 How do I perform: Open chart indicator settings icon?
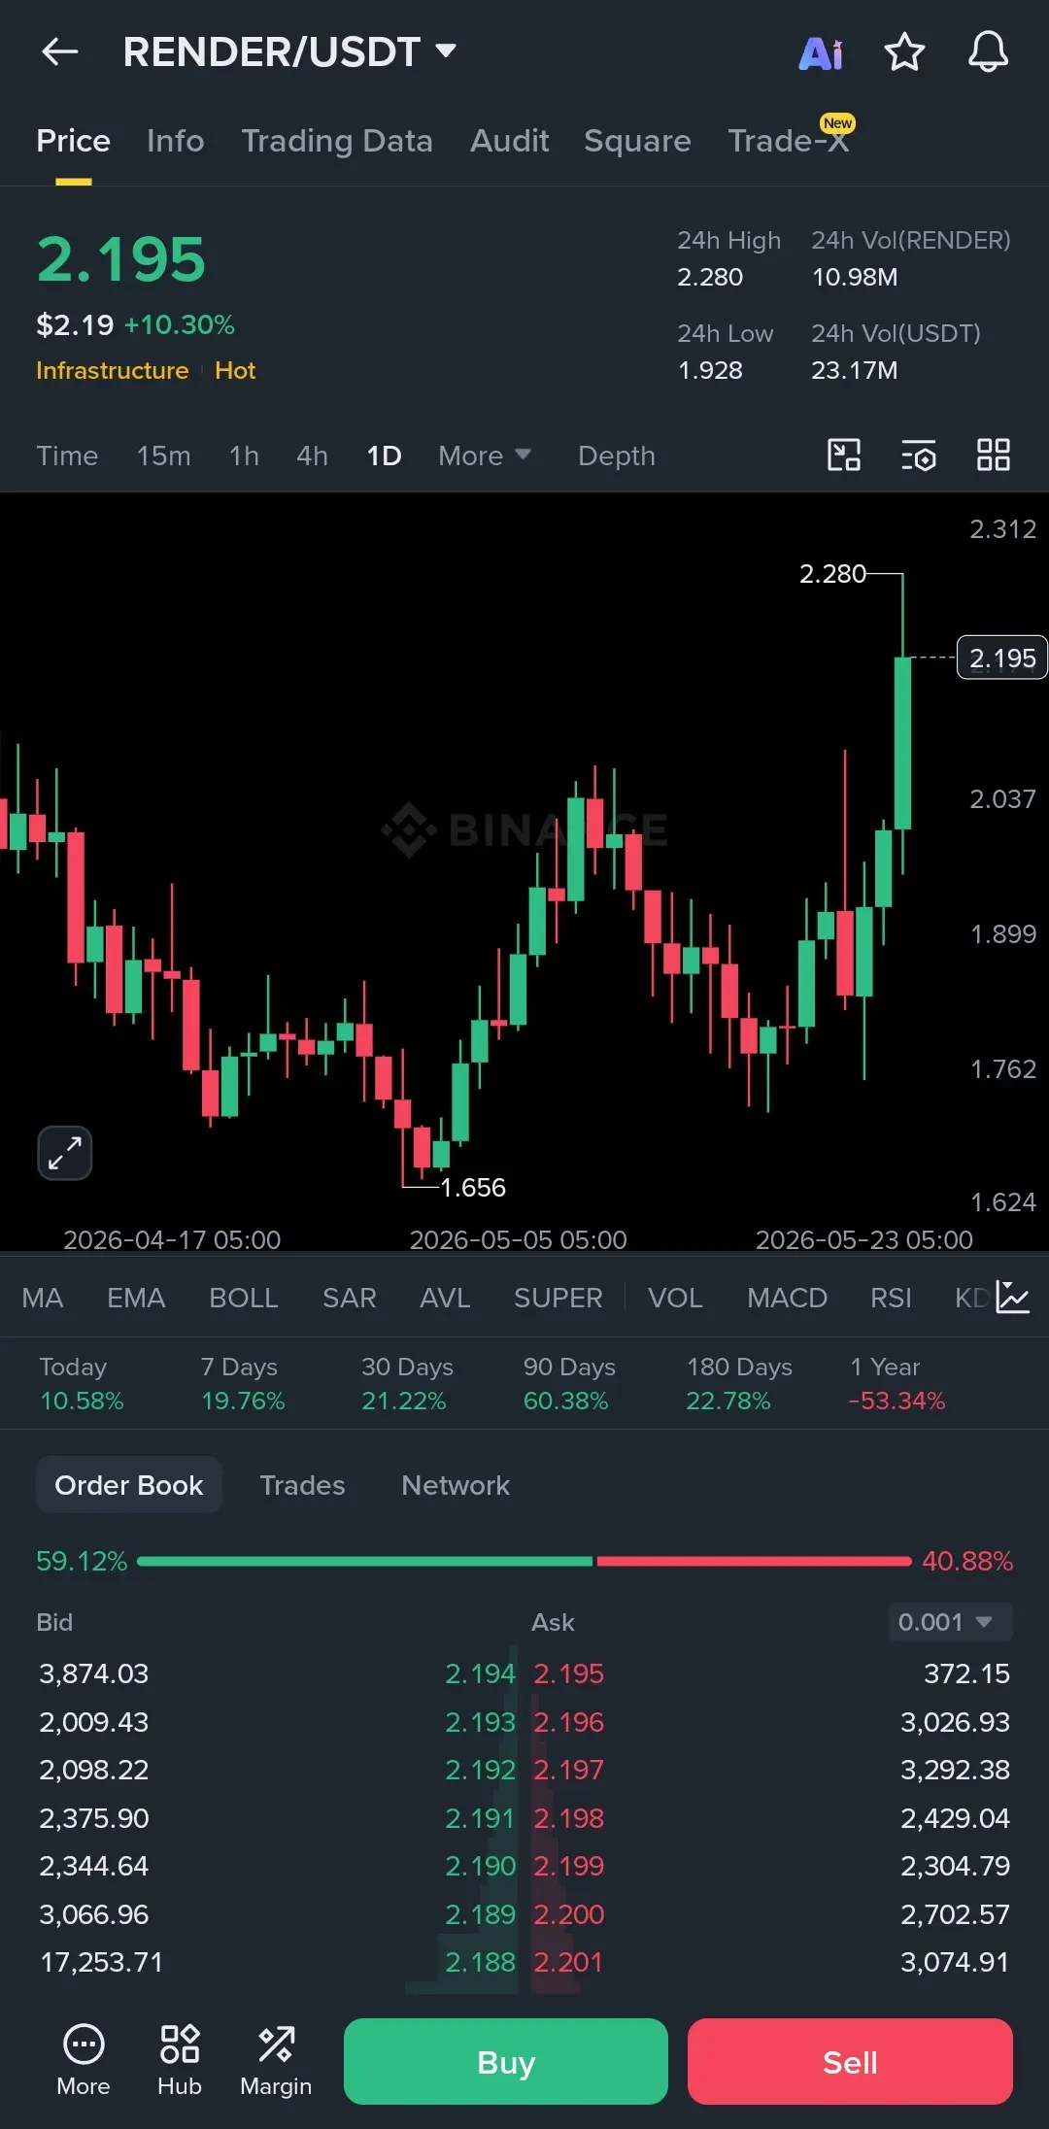click(x=919, y=455)
